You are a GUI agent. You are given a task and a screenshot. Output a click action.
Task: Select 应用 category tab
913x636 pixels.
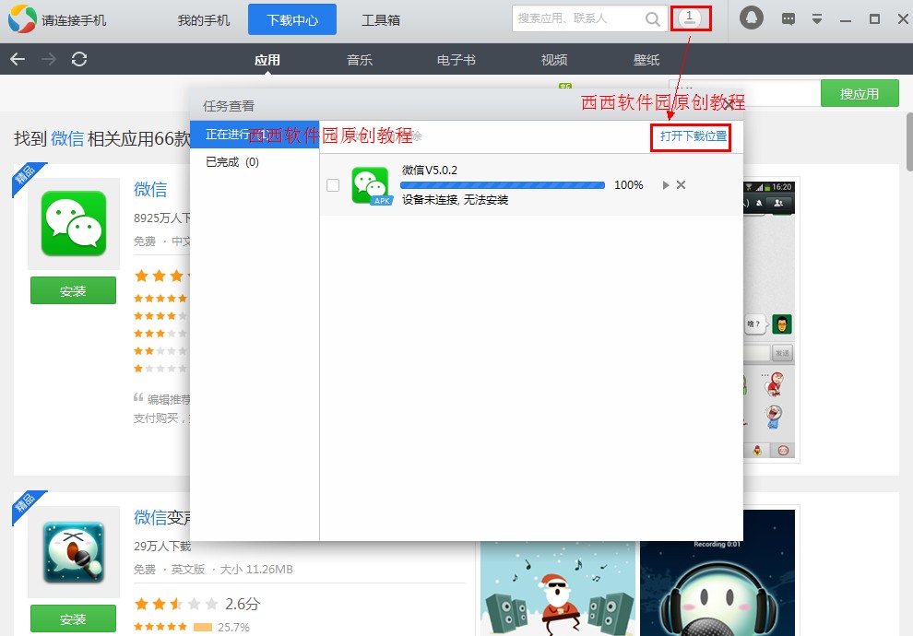[x=267, y=59]
